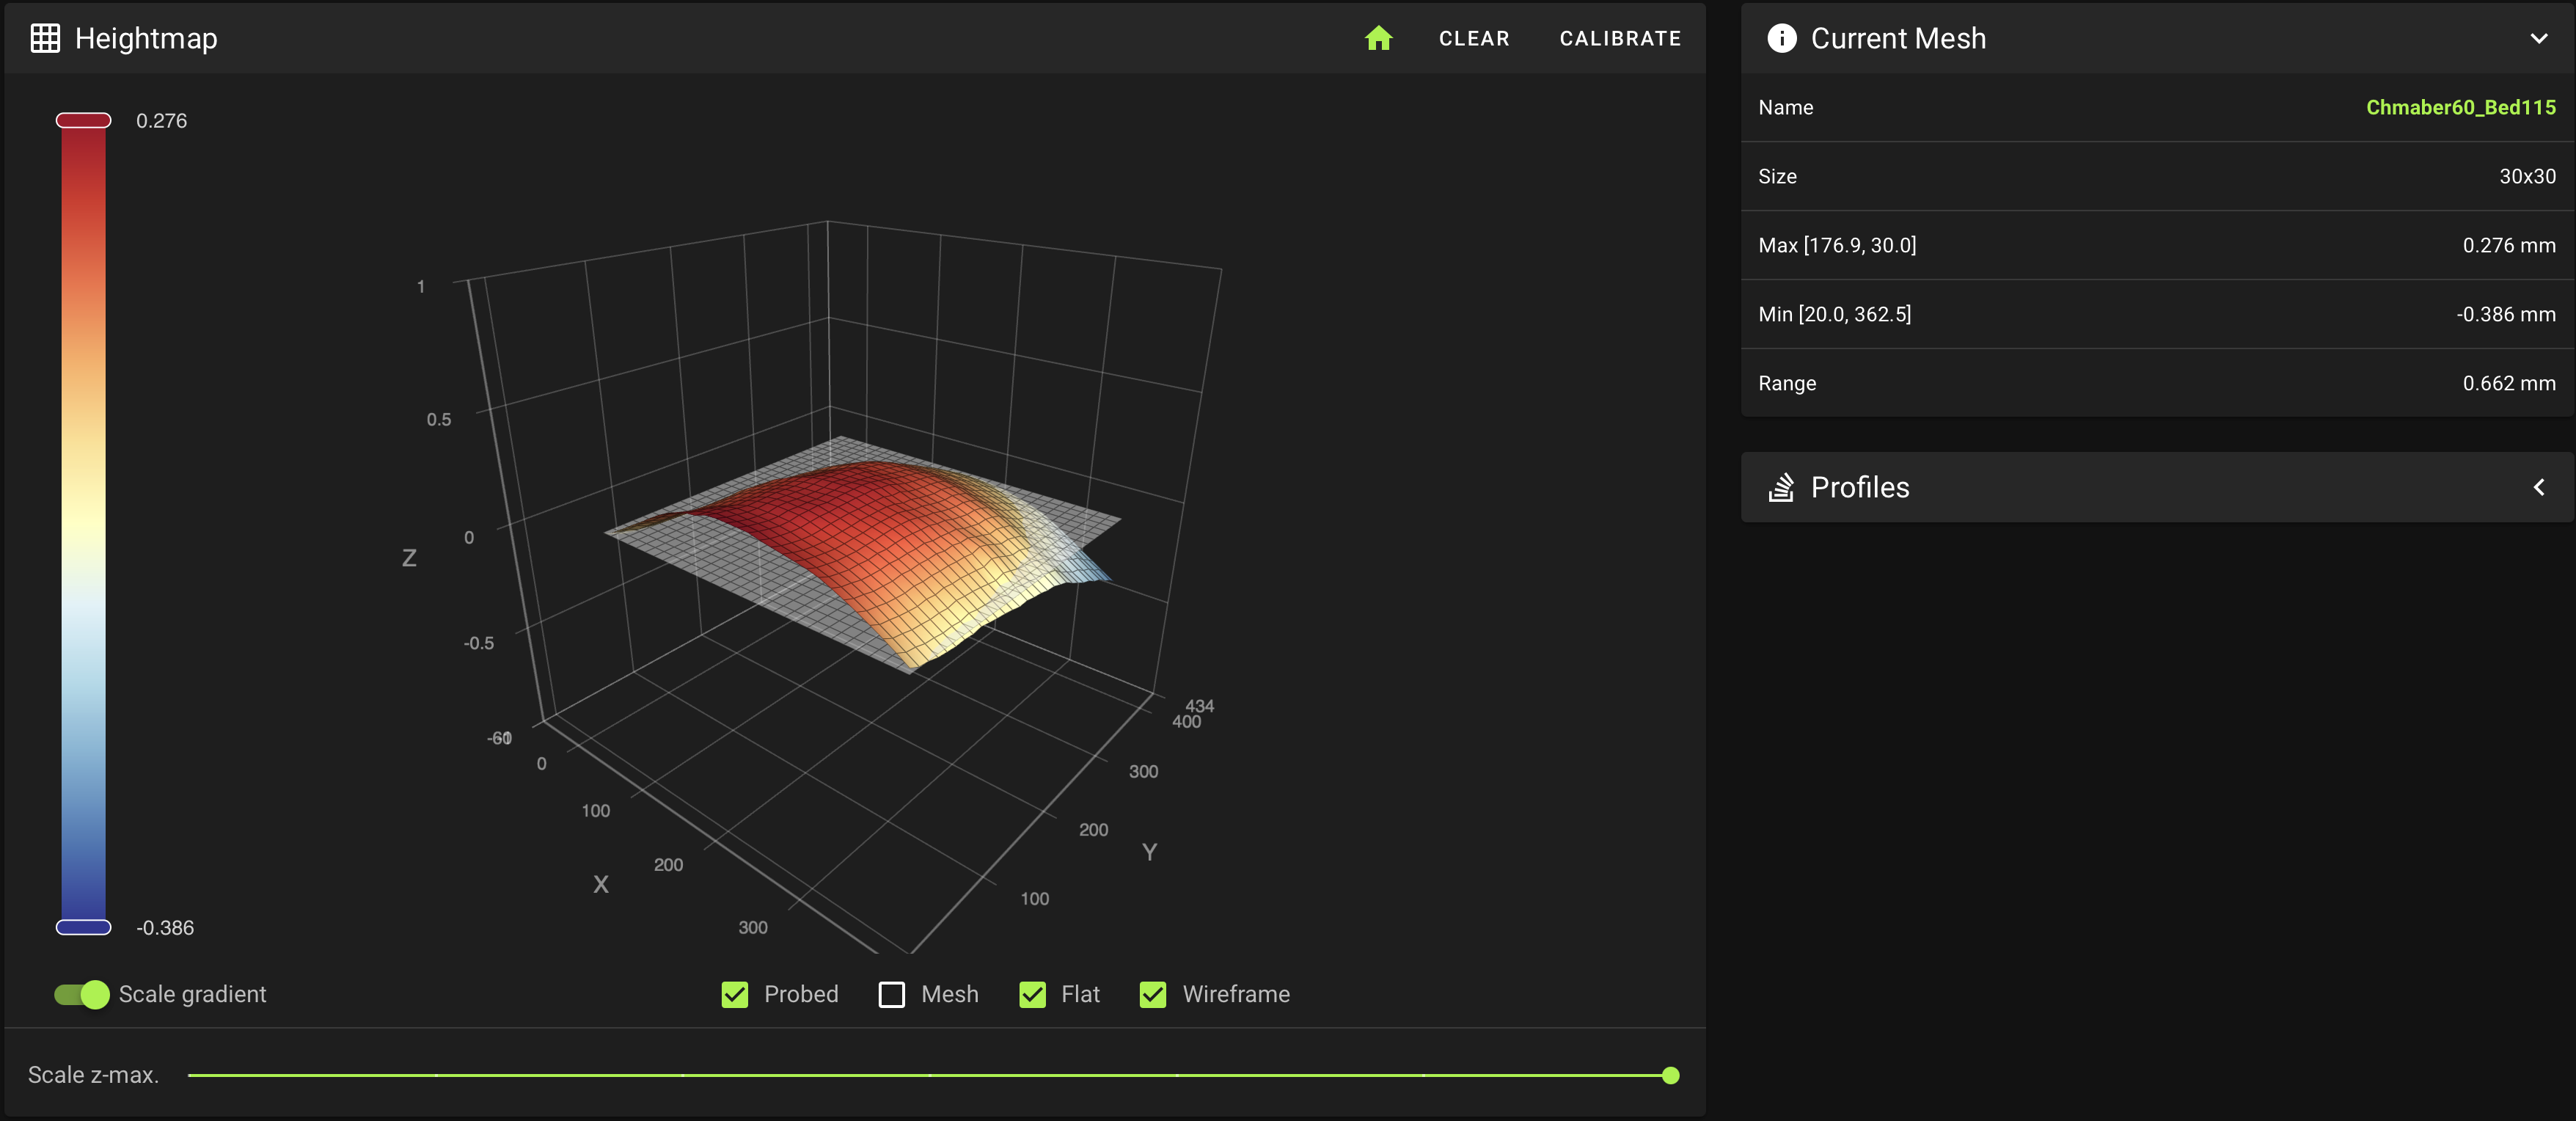The height and width of the screenshot is (1121, 2576).
Task: Click the Profiles stack icon
Action: (1781, 487)
